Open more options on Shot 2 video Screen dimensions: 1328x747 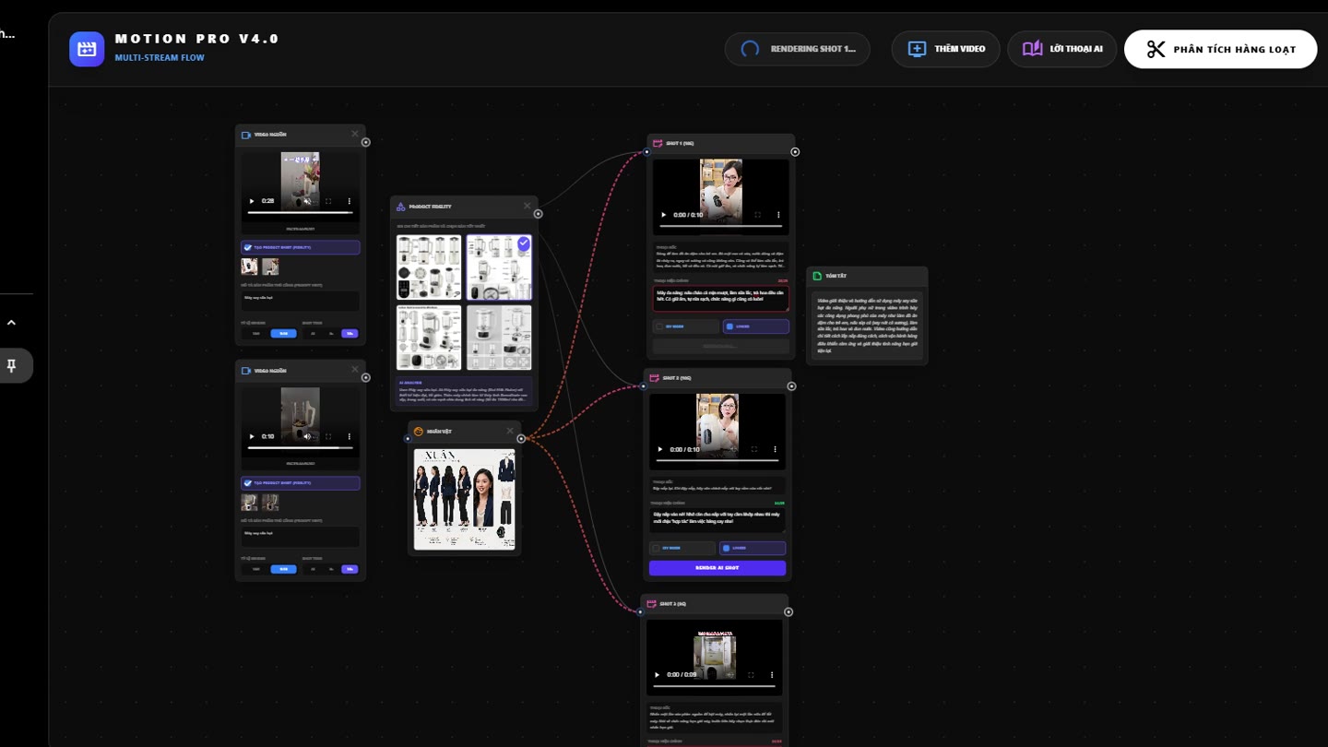[x=775, y=449]
